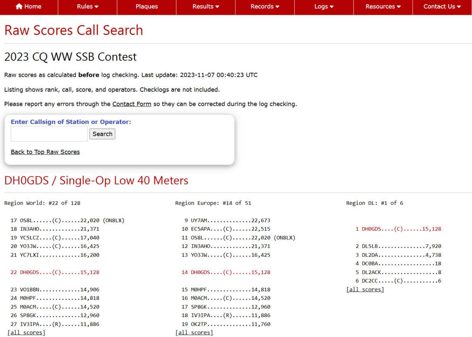Click the Search button
Screen dimensions: 472x337
pyautogui.click(x=102, y=134)
